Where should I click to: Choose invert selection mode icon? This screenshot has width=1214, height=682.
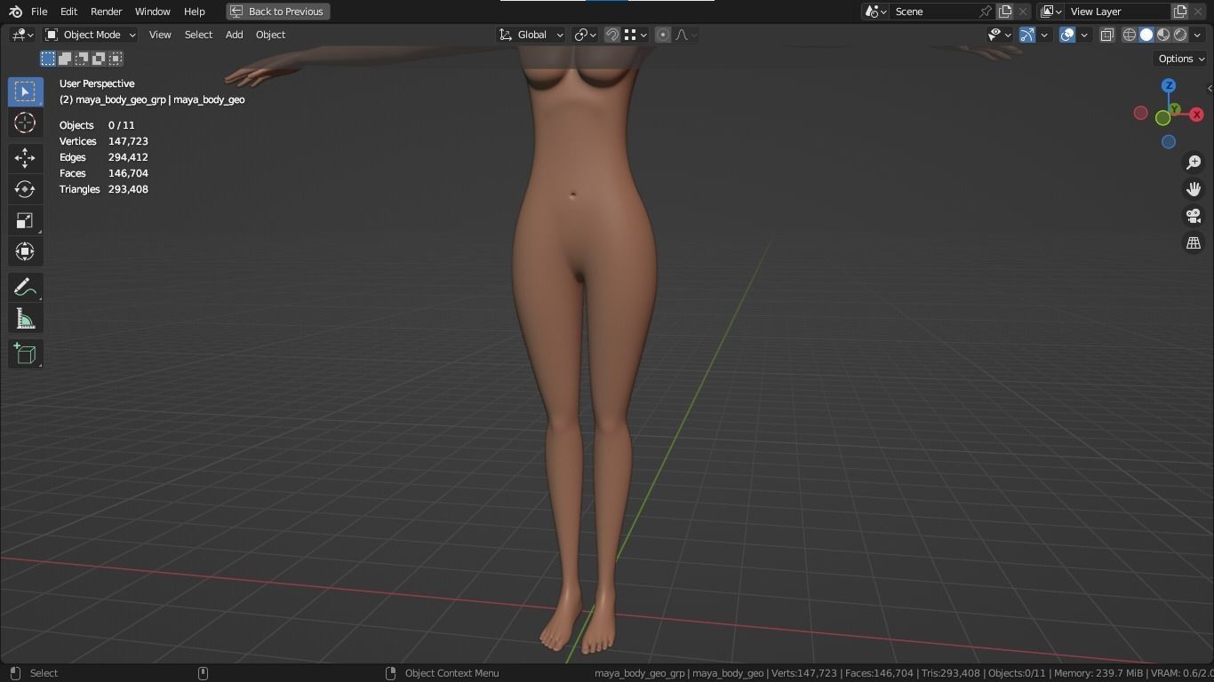coord(99,59)
